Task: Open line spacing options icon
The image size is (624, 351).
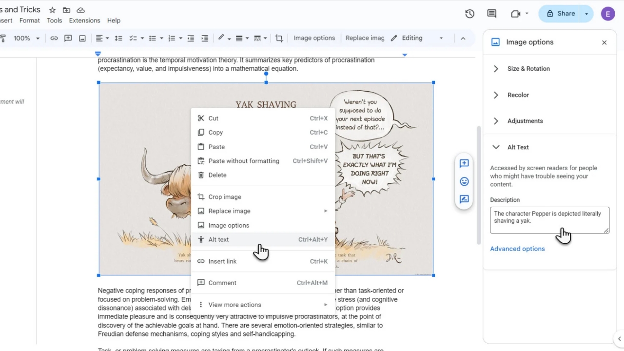Action: pos(119,38)
